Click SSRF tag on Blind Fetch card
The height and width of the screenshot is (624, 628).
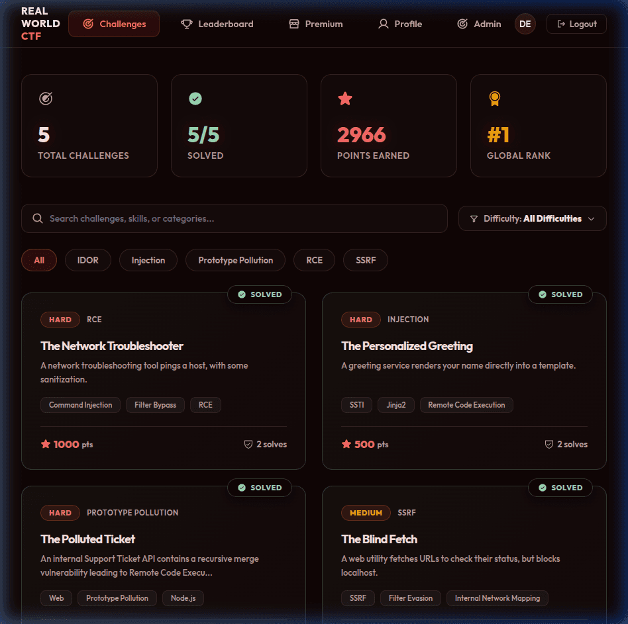(358, 598)
